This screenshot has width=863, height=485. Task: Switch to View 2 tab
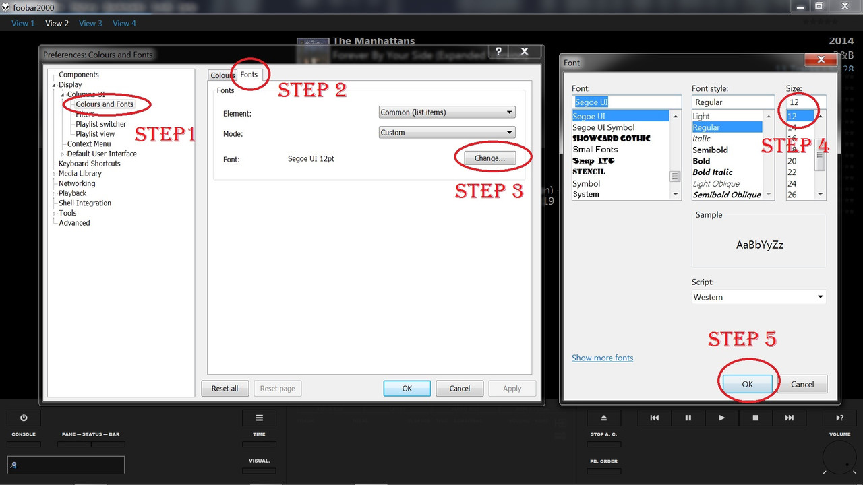[57, 23]
